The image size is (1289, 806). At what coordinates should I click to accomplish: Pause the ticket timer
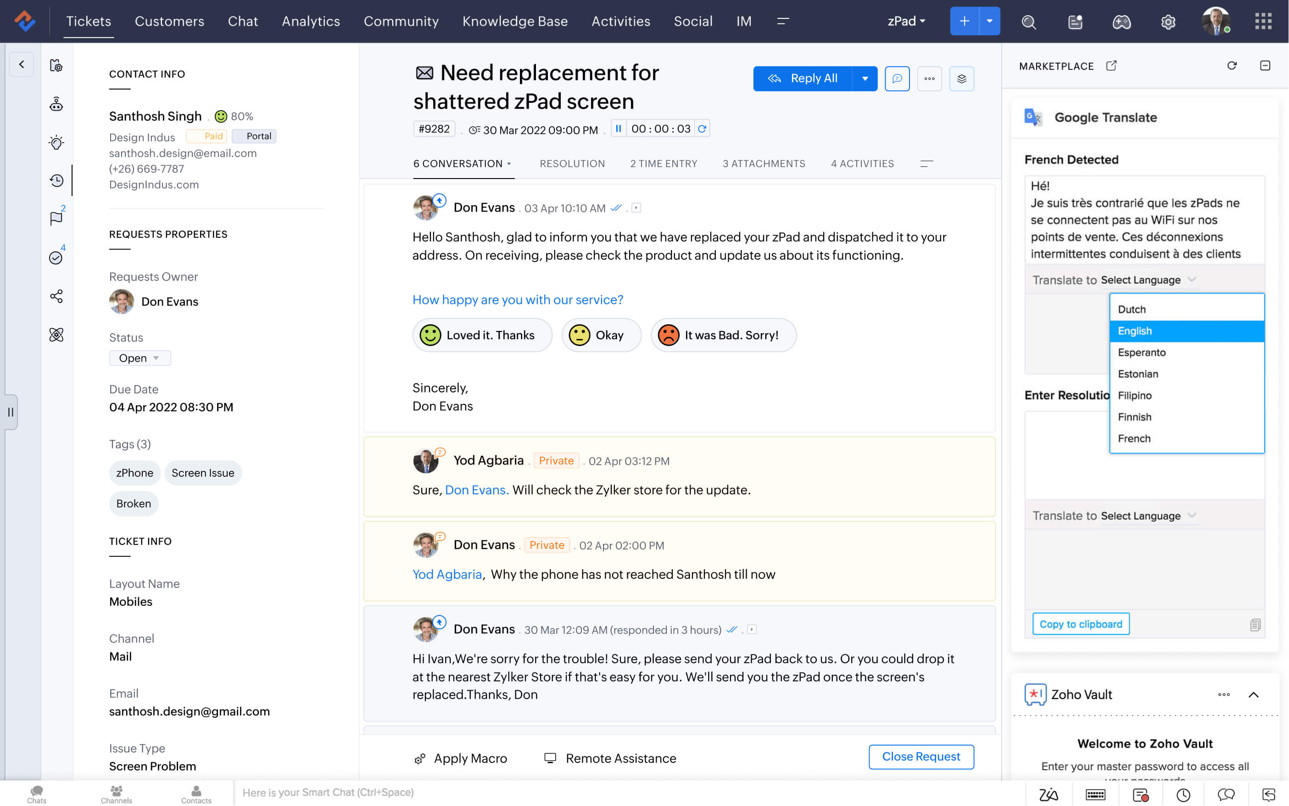click(x=618, y=129)
